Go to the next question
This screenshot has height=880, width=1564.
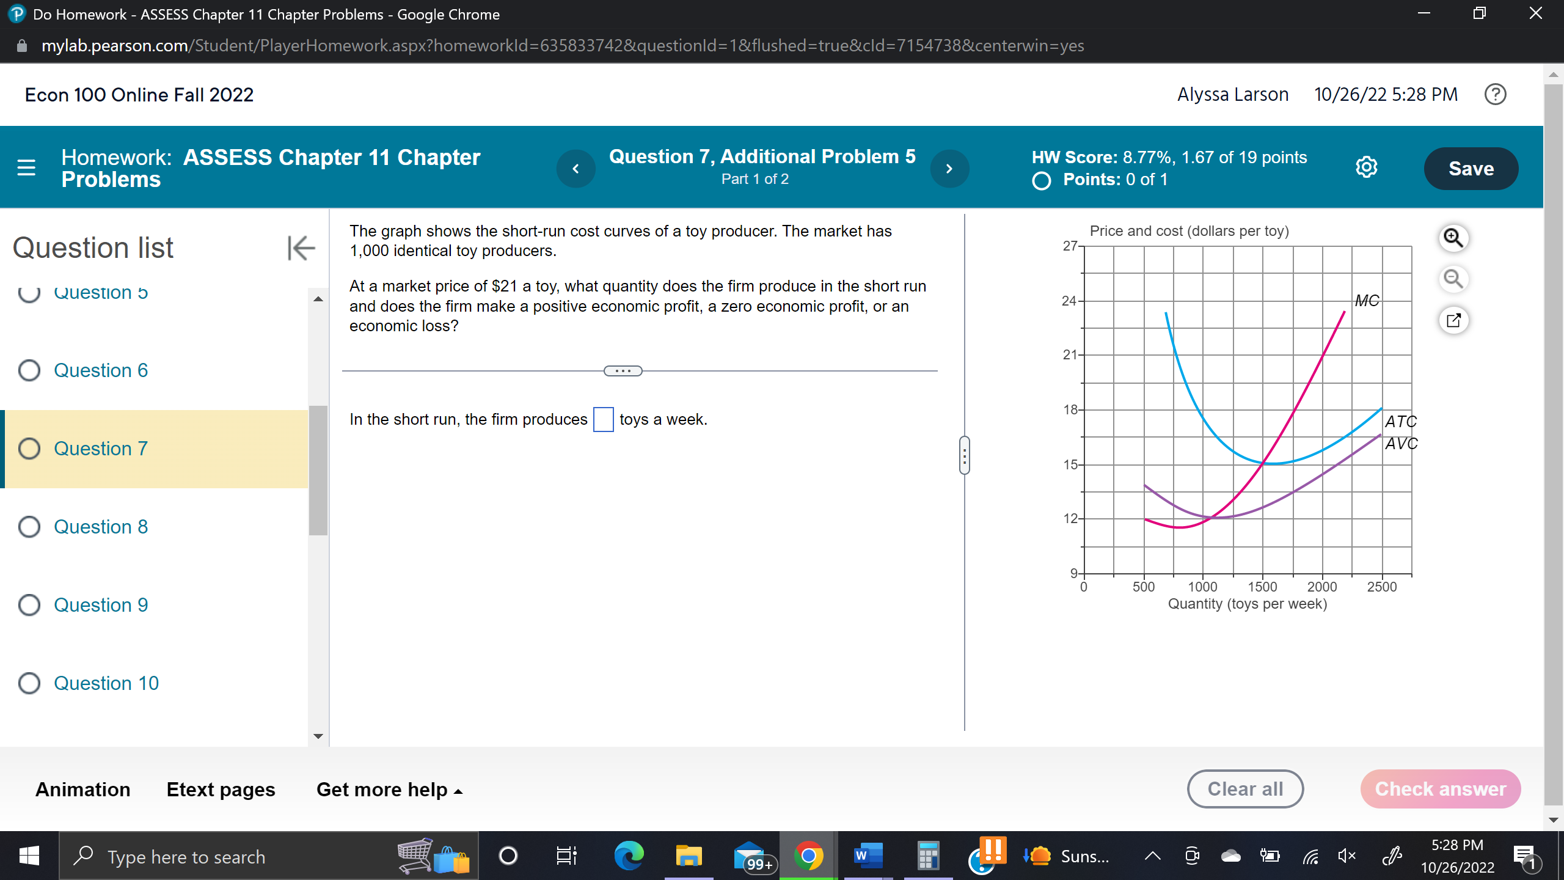click(x=949, y=169)
